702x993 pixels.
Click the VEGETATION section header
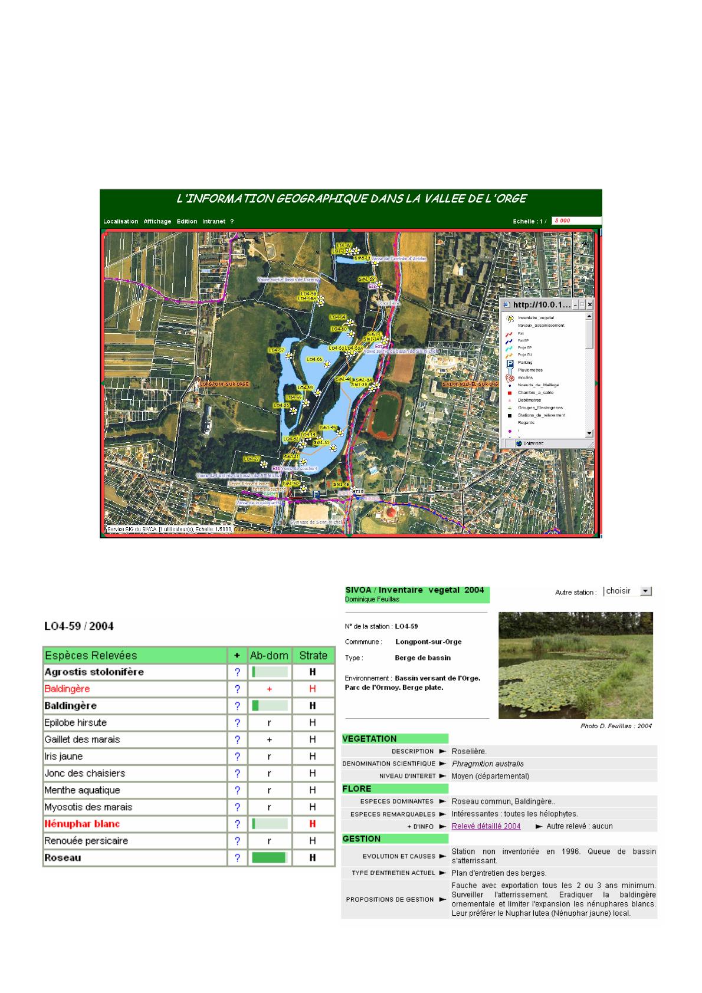click(395, 739)
